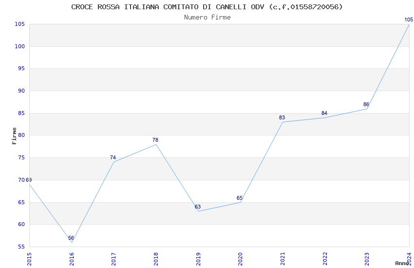
Task: Select the 2018 data point labeled 78
Action: click(156, 144)
